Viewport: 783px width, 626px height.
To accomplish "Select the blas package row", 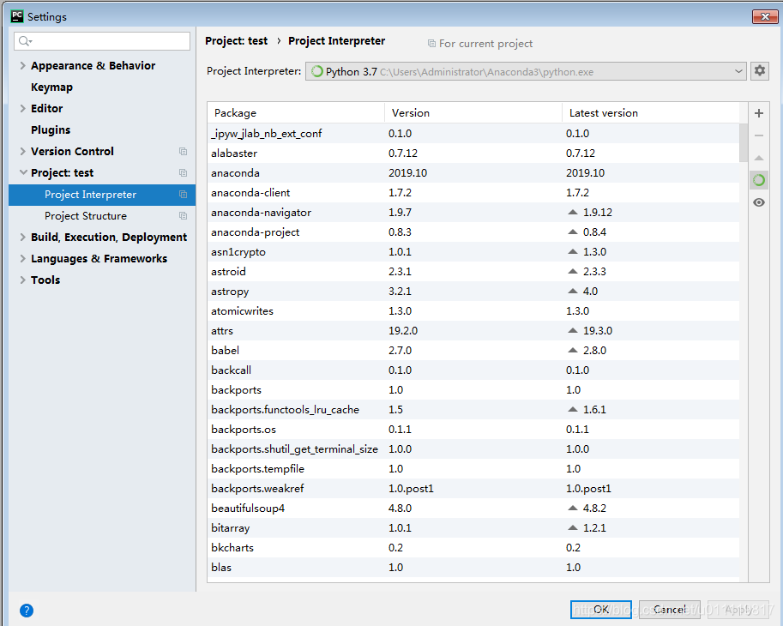I will tap(473, 567).
